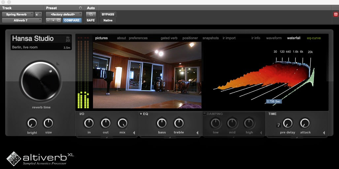Click the 440 frequency axis label
Image resolution: width=339 pixels, height=169 pixels.
(288, 52)
